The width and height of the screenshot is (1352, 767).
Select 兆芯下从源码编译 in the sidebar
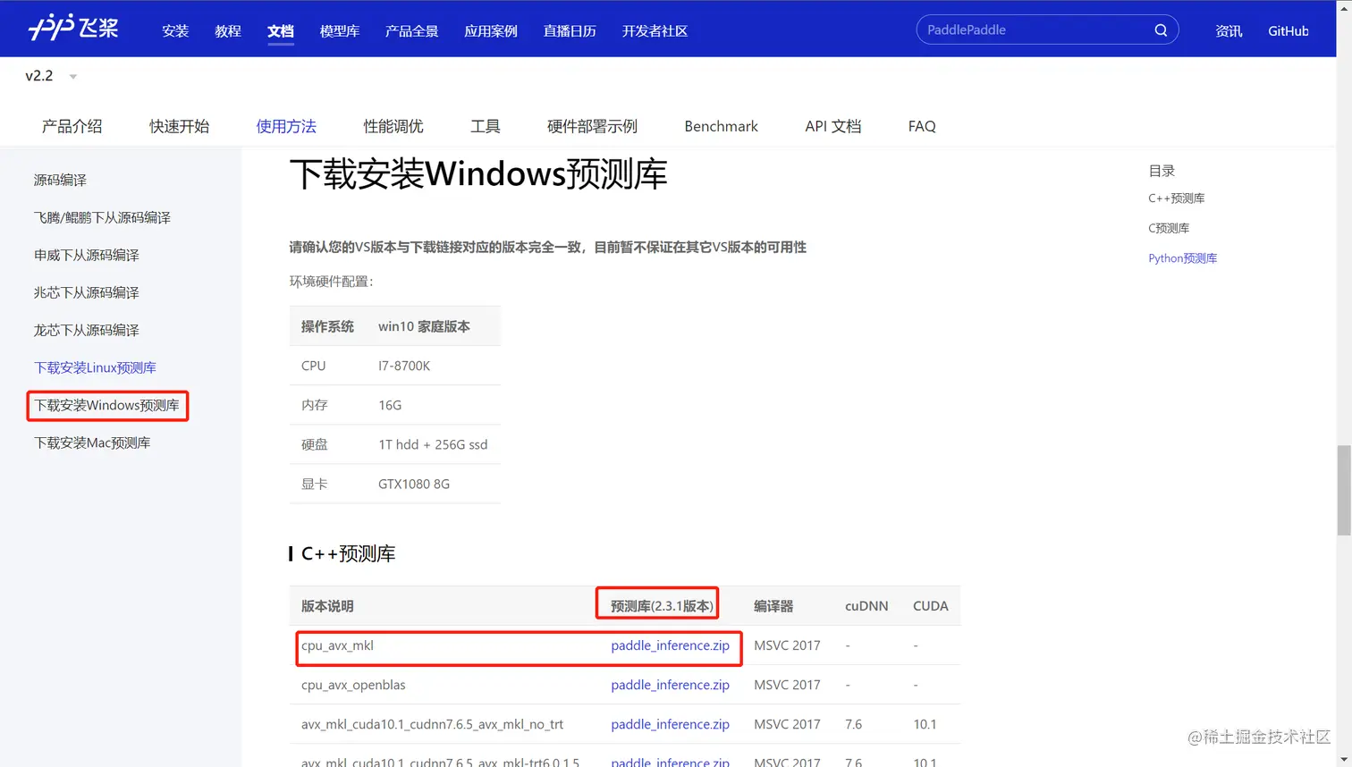pos(87,292)
